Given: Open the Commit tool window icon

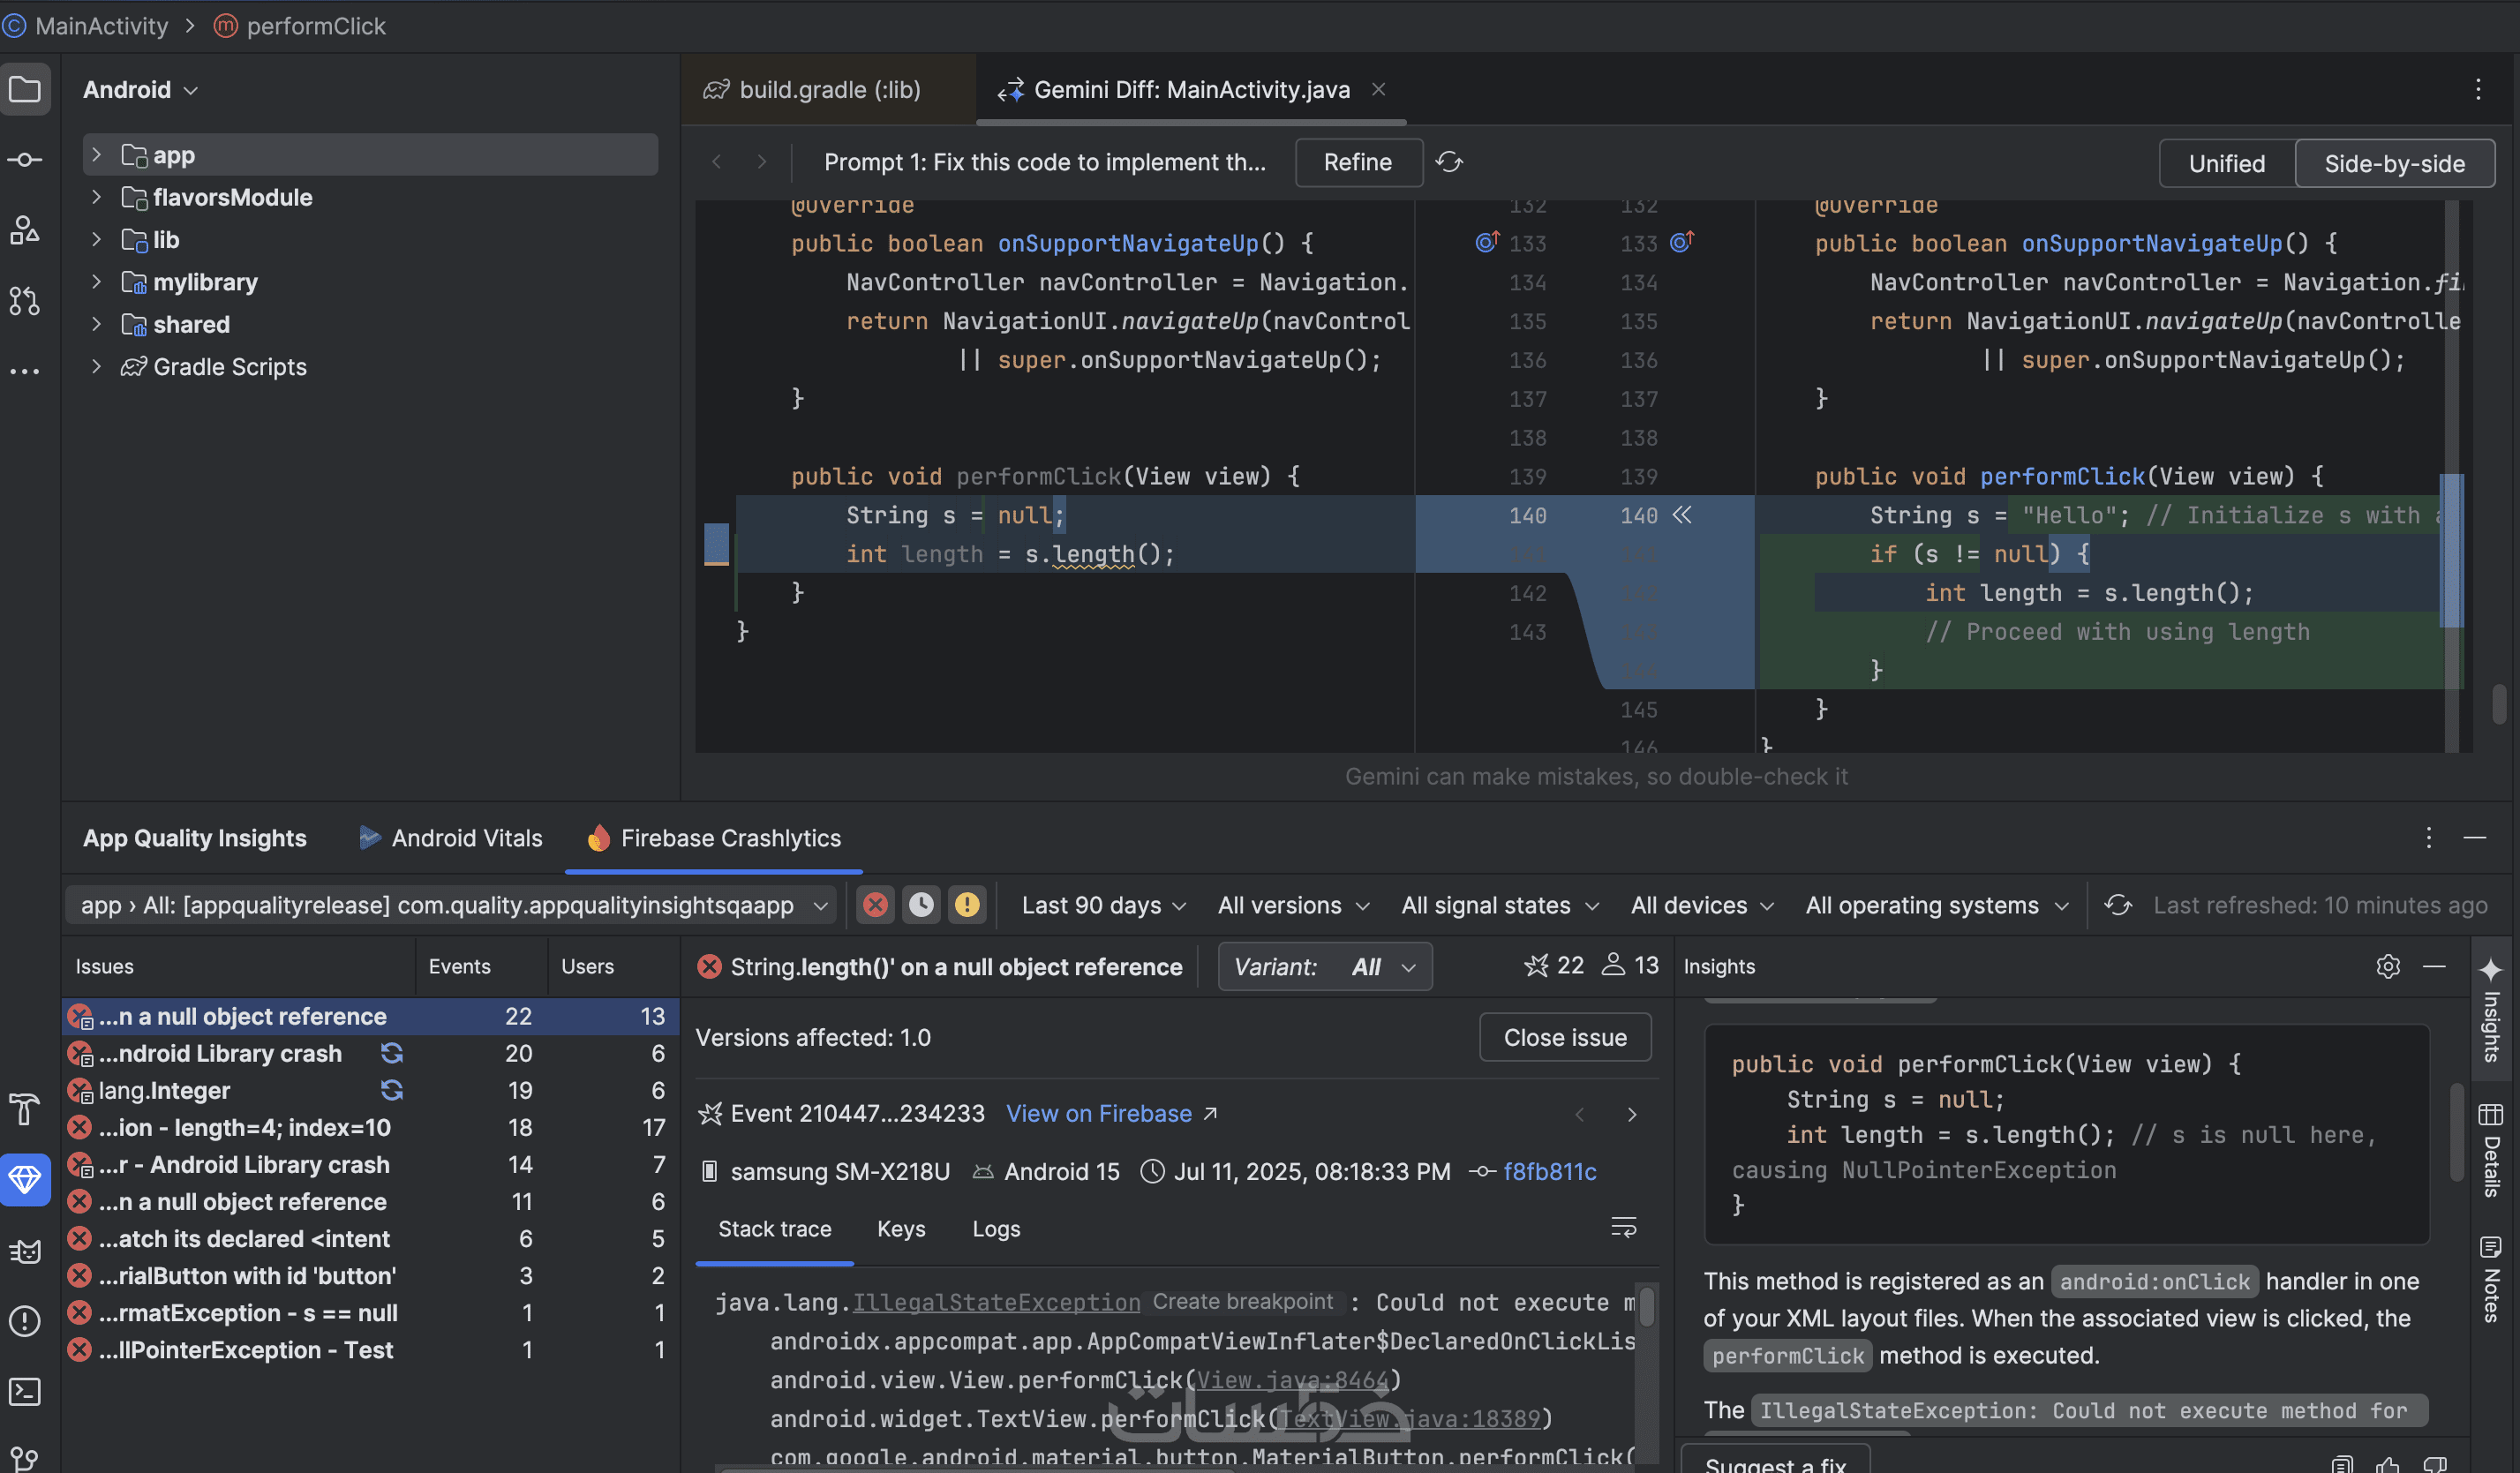Looking at the screenshot, I should (x=25, y=160).
